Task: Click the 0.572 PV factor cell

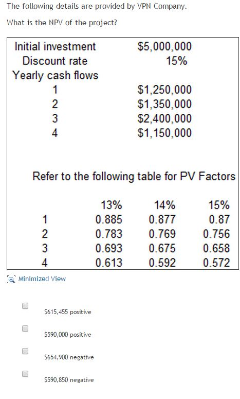Action: tap(216, 263)
